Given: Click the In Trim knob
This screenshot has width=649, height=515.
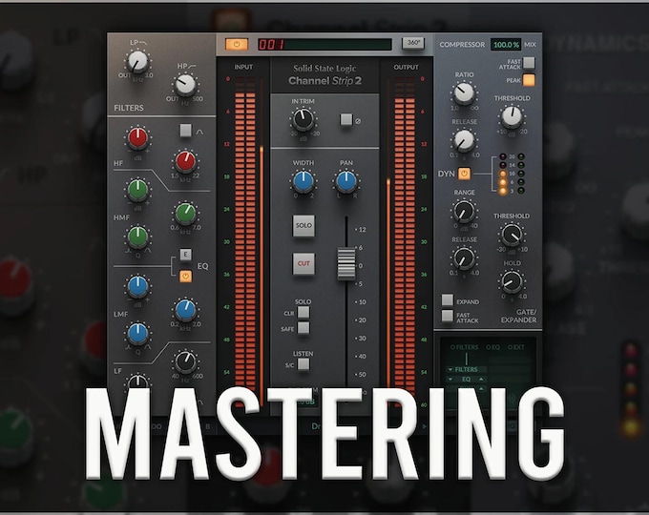Looking at the screenshot, I should tap(304, 120).
